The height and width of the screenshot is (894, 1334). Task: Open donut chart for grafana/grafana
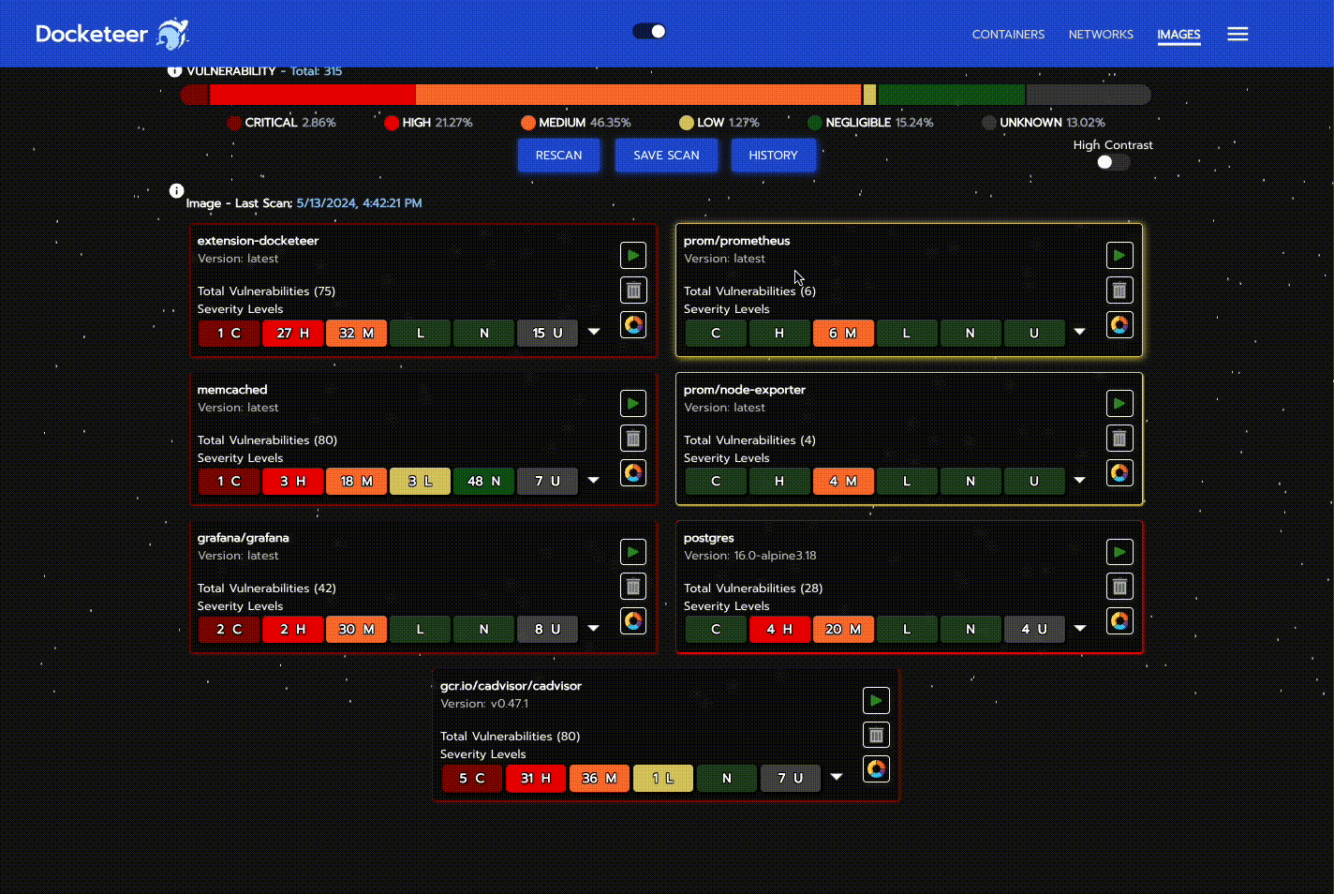[x=633, y=620]
